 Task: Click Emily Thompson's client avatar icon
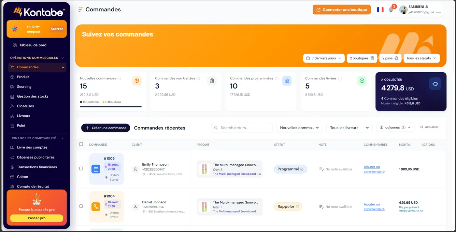pyautogui.click(x=135, y=169)
